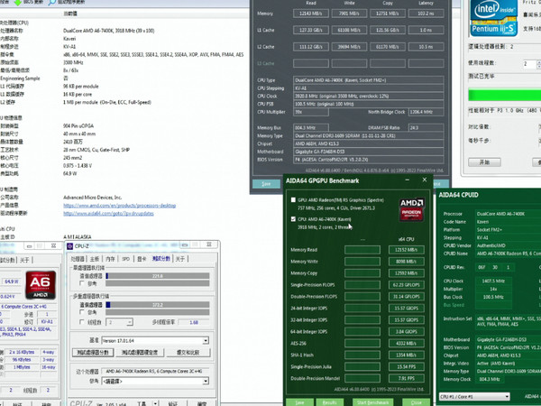Open the About tab in right CPU-Z window
The width and height of the screenshot is (541, 406).
coord(180,259)
